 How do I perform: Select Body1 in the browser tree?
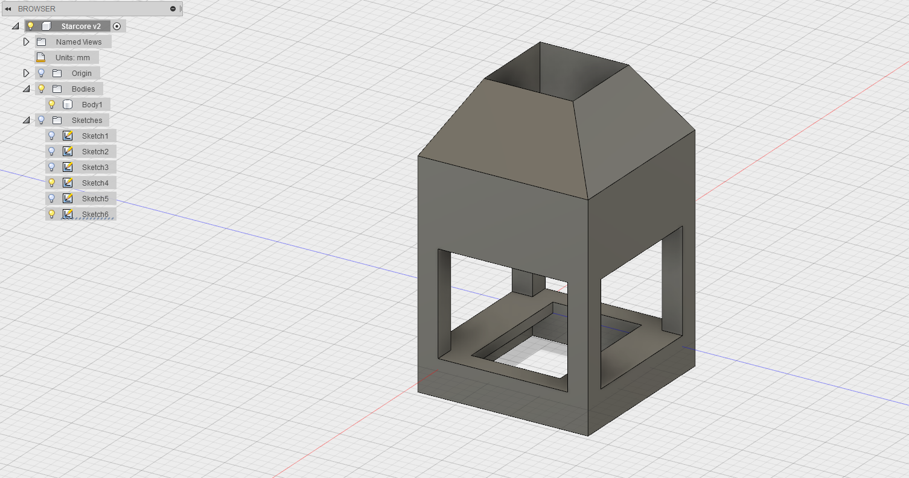(x=92, y=105)
